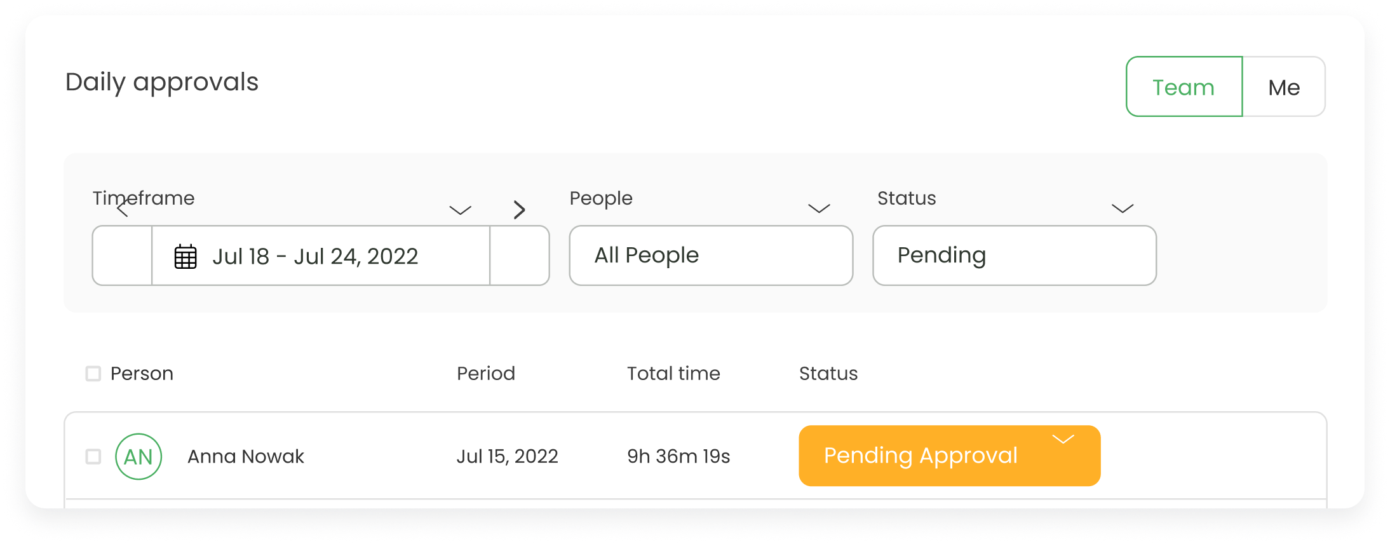Open the All People selector

click(711, 255)
